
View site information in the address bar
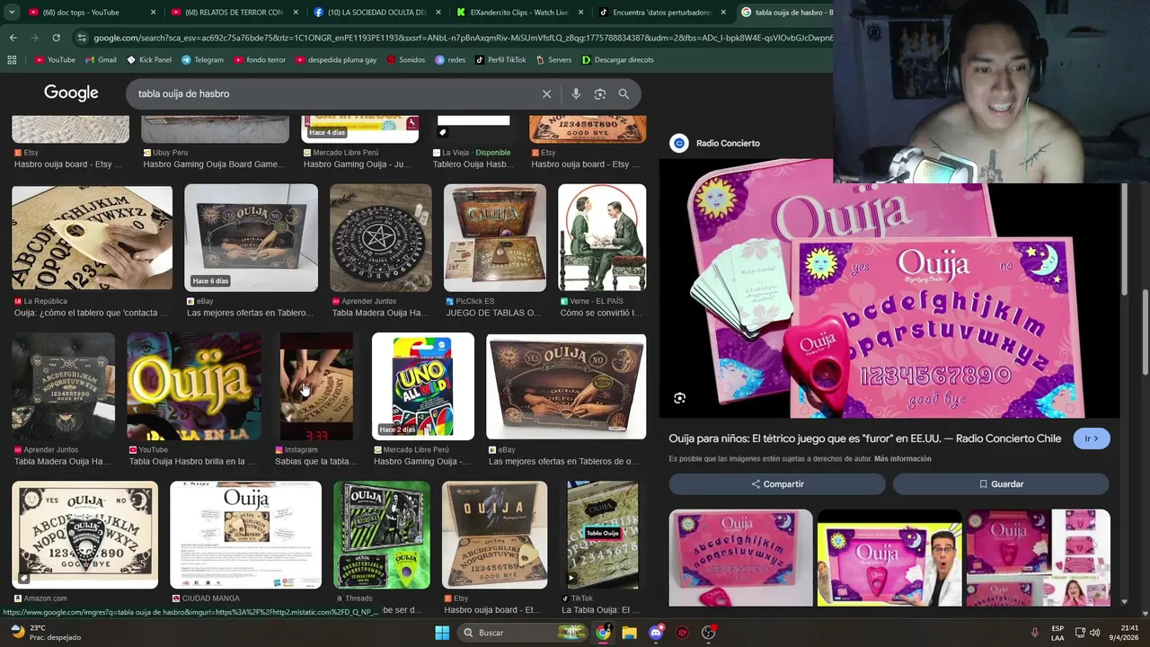click(x=82, y=38)
